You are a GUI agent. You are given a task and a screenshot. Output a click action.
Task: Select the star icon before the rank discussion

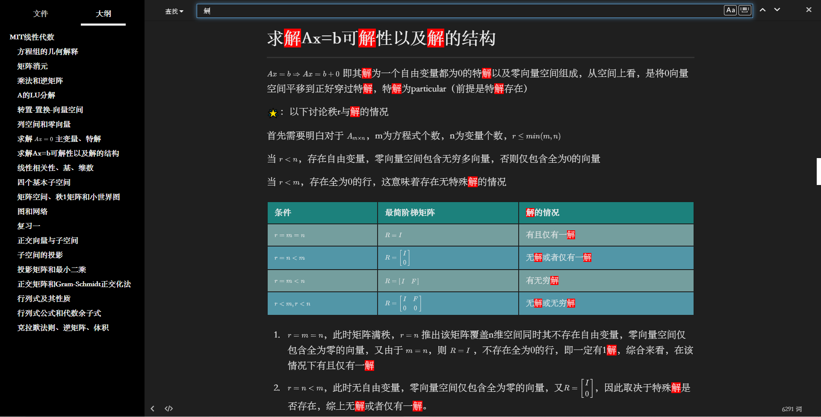pyautogui.click(x=272, y=113)
